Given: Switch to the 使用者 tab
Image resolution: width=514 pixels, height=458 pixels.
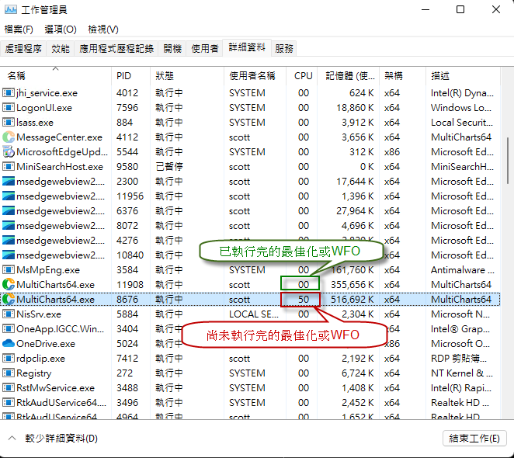Looking at the screenshot, I should point(204,49).
